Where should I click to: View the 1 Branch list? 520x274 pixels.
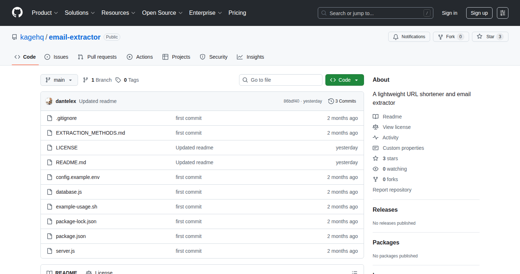point(97,80)
